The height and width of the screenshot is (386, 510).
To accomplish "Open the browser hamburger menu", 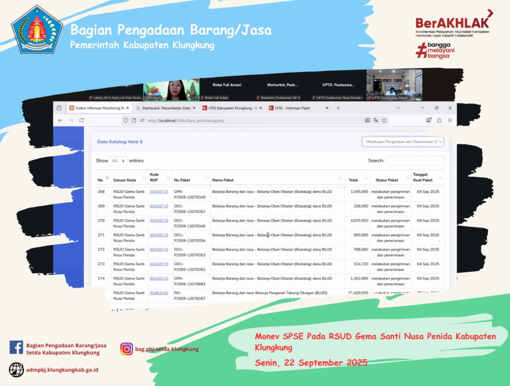I will [x=449, y=120].
